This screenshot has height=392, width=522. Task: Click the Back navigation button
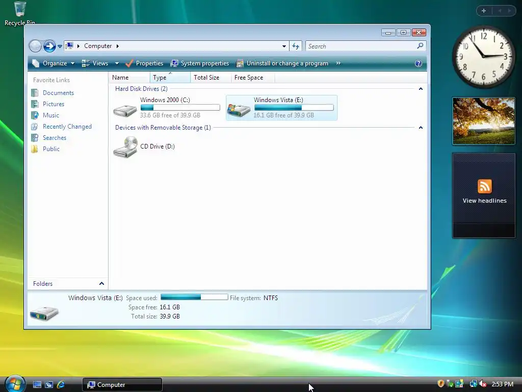coord(35,46)
